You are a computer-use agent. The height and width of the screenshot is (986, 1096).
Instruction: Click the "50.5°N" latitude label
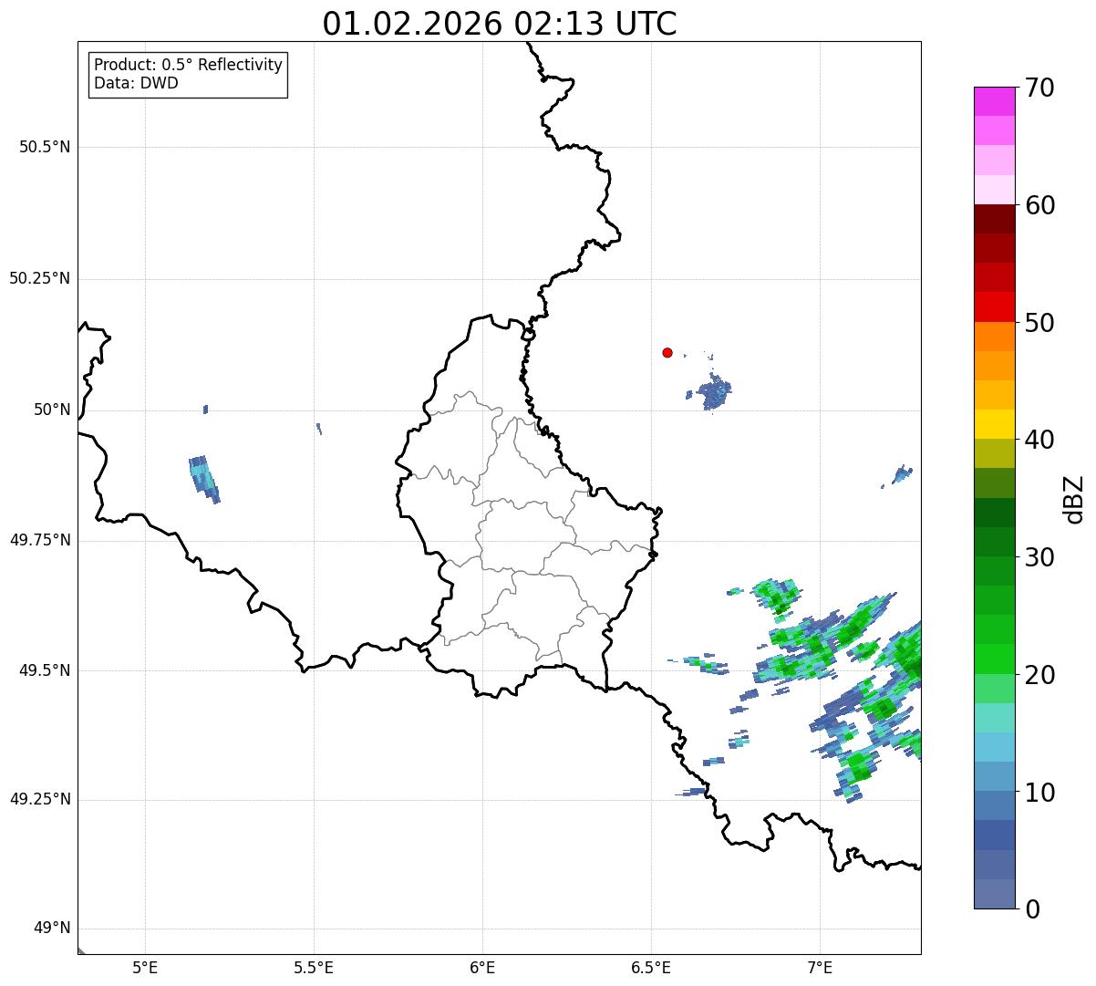point(45,147)
